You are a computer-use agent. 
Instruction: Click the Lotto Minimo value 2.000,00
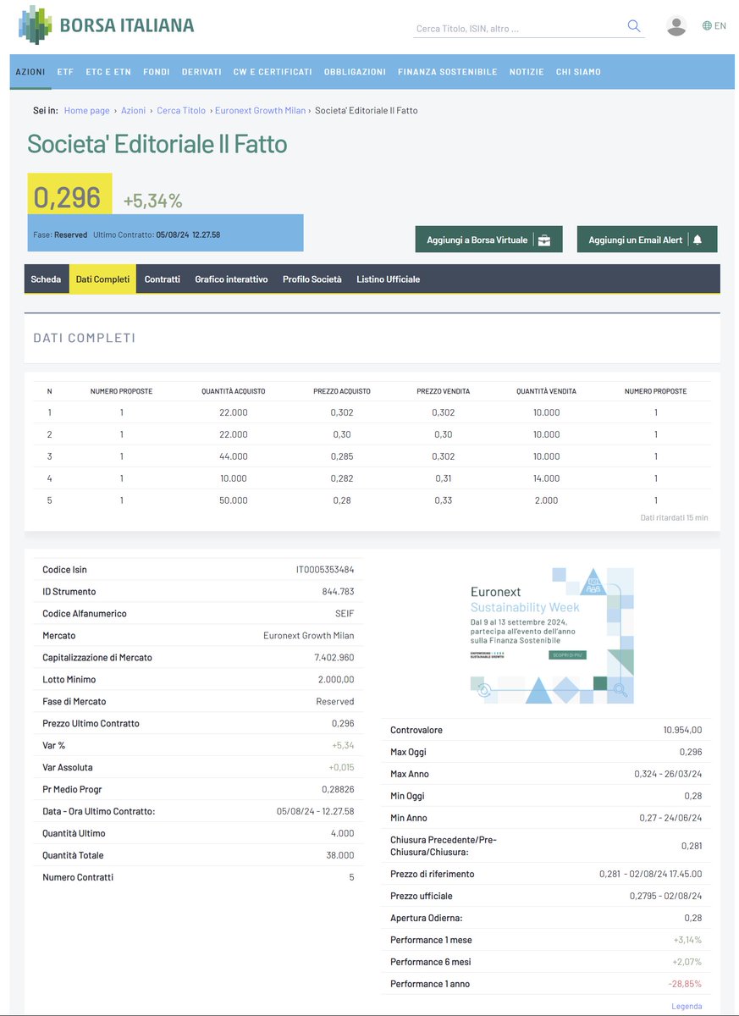click(x=335, y=680)
